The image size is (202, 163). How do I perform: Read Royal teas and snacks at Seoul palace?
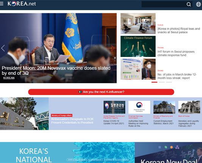click(x=179, y=31)
